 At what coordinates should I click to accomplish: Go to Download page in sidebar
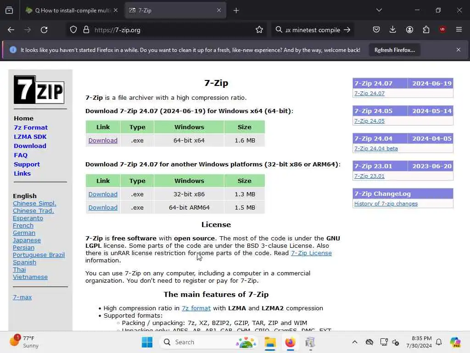pos(30,146)
